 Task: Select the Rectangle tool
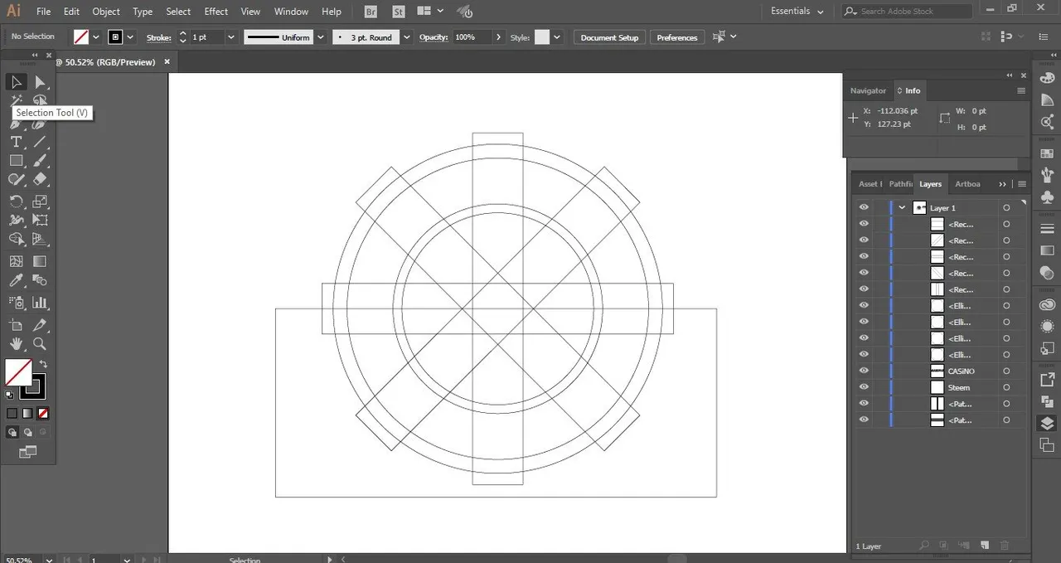[16, 161]
